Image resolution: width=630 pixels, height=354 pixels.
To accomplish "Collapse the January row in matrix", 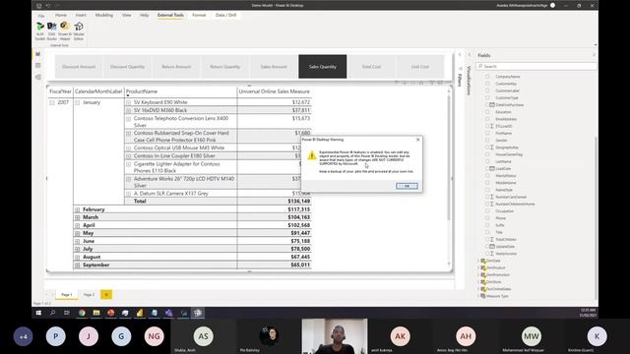I will pos(77,102).
